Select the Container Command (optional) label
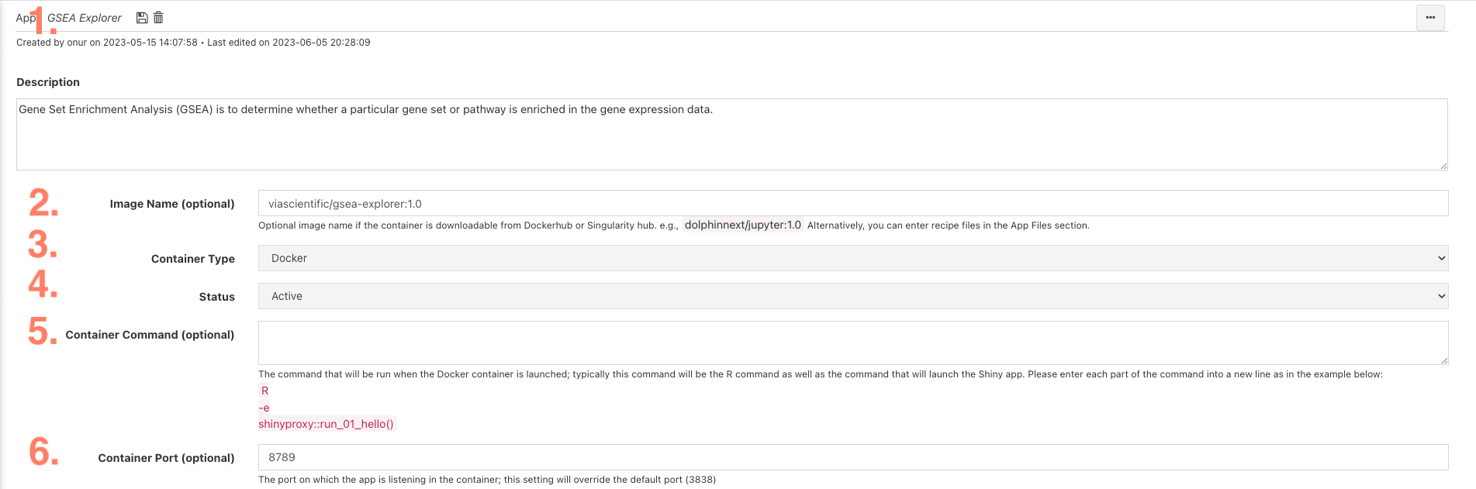 pos(150,335)
